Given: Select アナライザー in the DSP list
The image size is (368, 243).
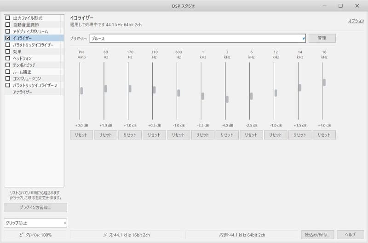Looking at the screenshot, I should 34,92.
